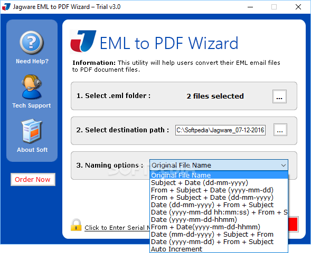Image resolution: width=311 pixels, height=253 pixels.
Task: Collapse the Naming options combo box
Action: [219, 165]
